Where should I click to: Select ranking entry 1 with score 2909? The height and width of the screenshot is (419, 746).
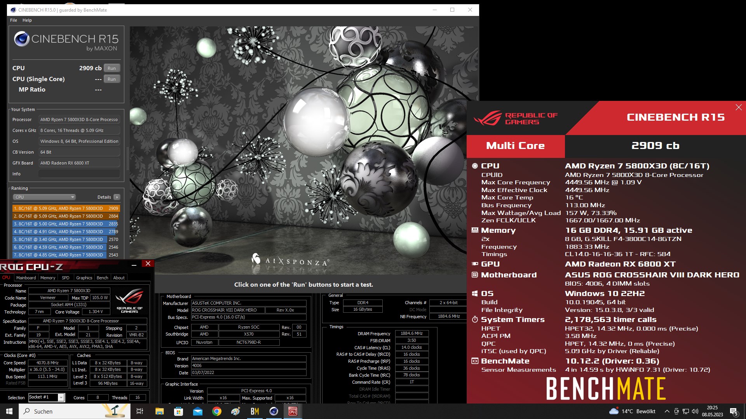pyautogui.click(x=66, y=208)
